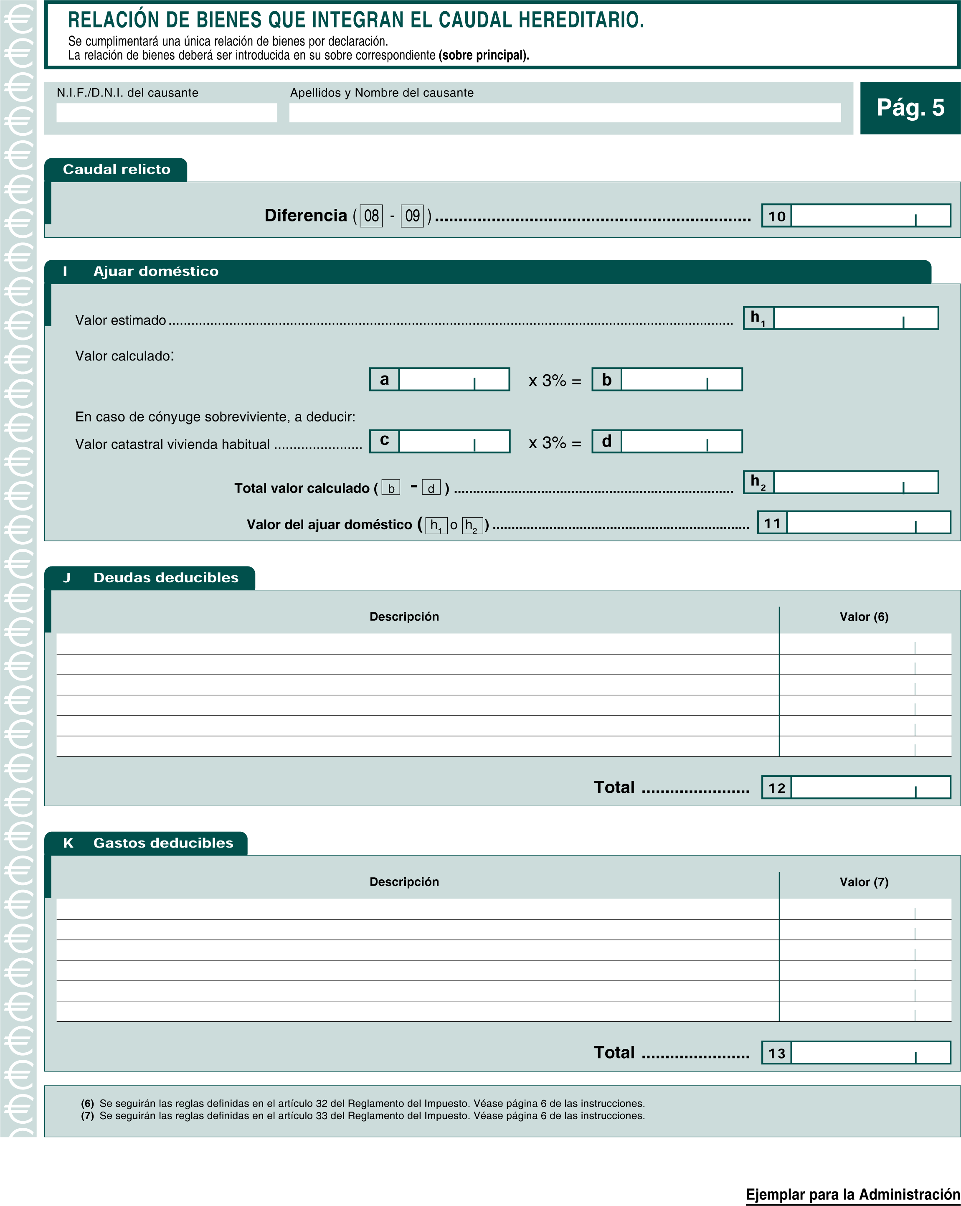Click the Ajuar doméstico section header
961x1206 pixels.
pyautogui.click(x=488, y=272)
